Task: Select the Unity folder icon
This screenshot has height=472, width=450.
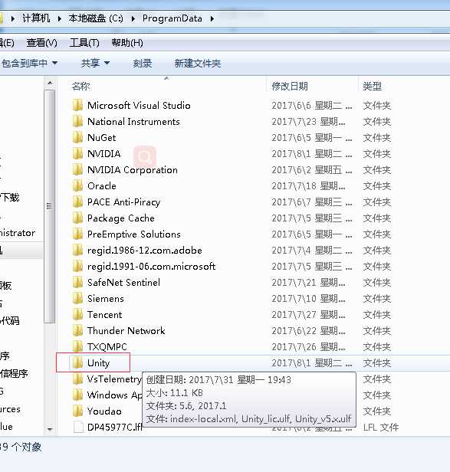Action: point(77,362)
